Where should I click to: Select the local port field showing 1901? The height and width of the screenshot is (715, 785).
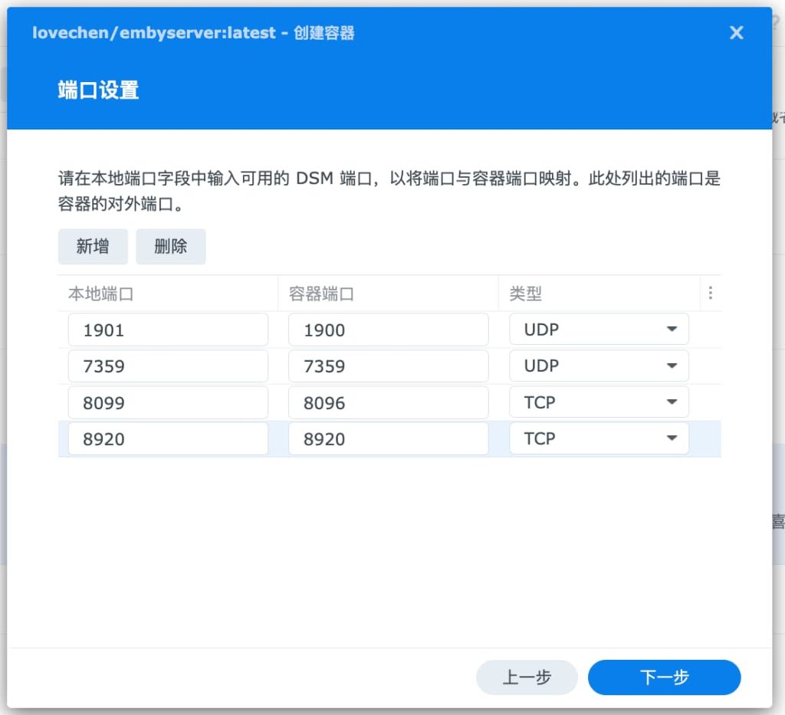[x=167, y=329]
